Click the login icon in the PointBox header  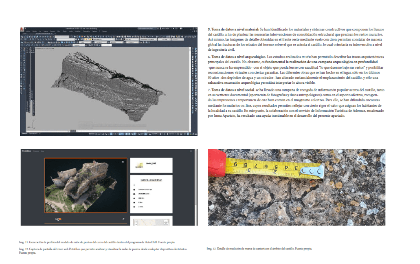(191, 151)
